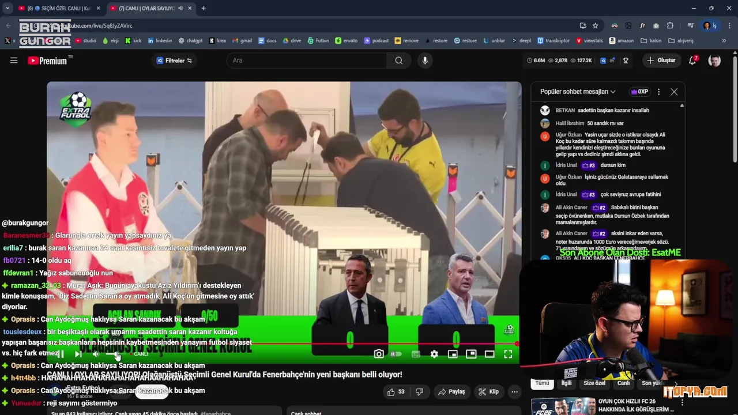Open the transkriptor bookmark
The height and width of the screenshot is (415, 738).
tap(553, 40)
